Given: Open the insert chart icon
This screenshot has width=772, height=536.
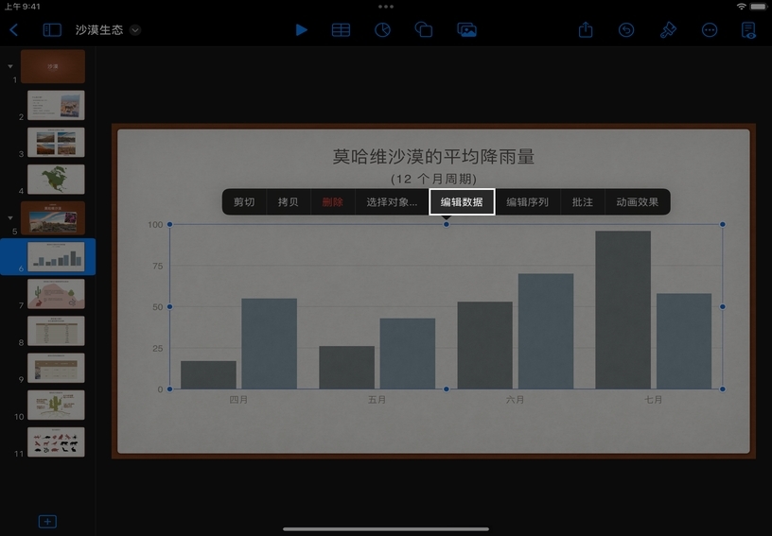Looking at the screenshot, I should click(382, 30).
